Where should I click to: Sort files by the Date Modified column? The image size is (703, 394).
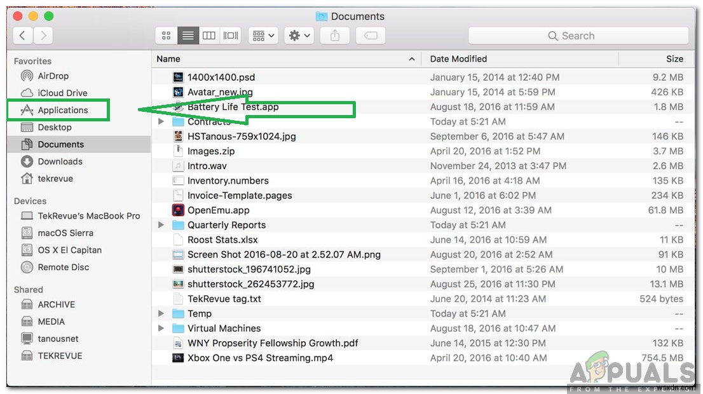pos(458,58)
